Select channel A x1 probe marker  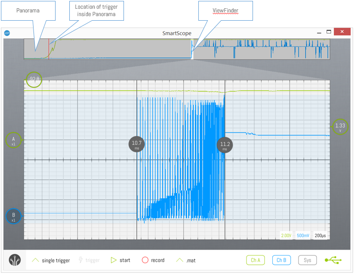[13, 140]
